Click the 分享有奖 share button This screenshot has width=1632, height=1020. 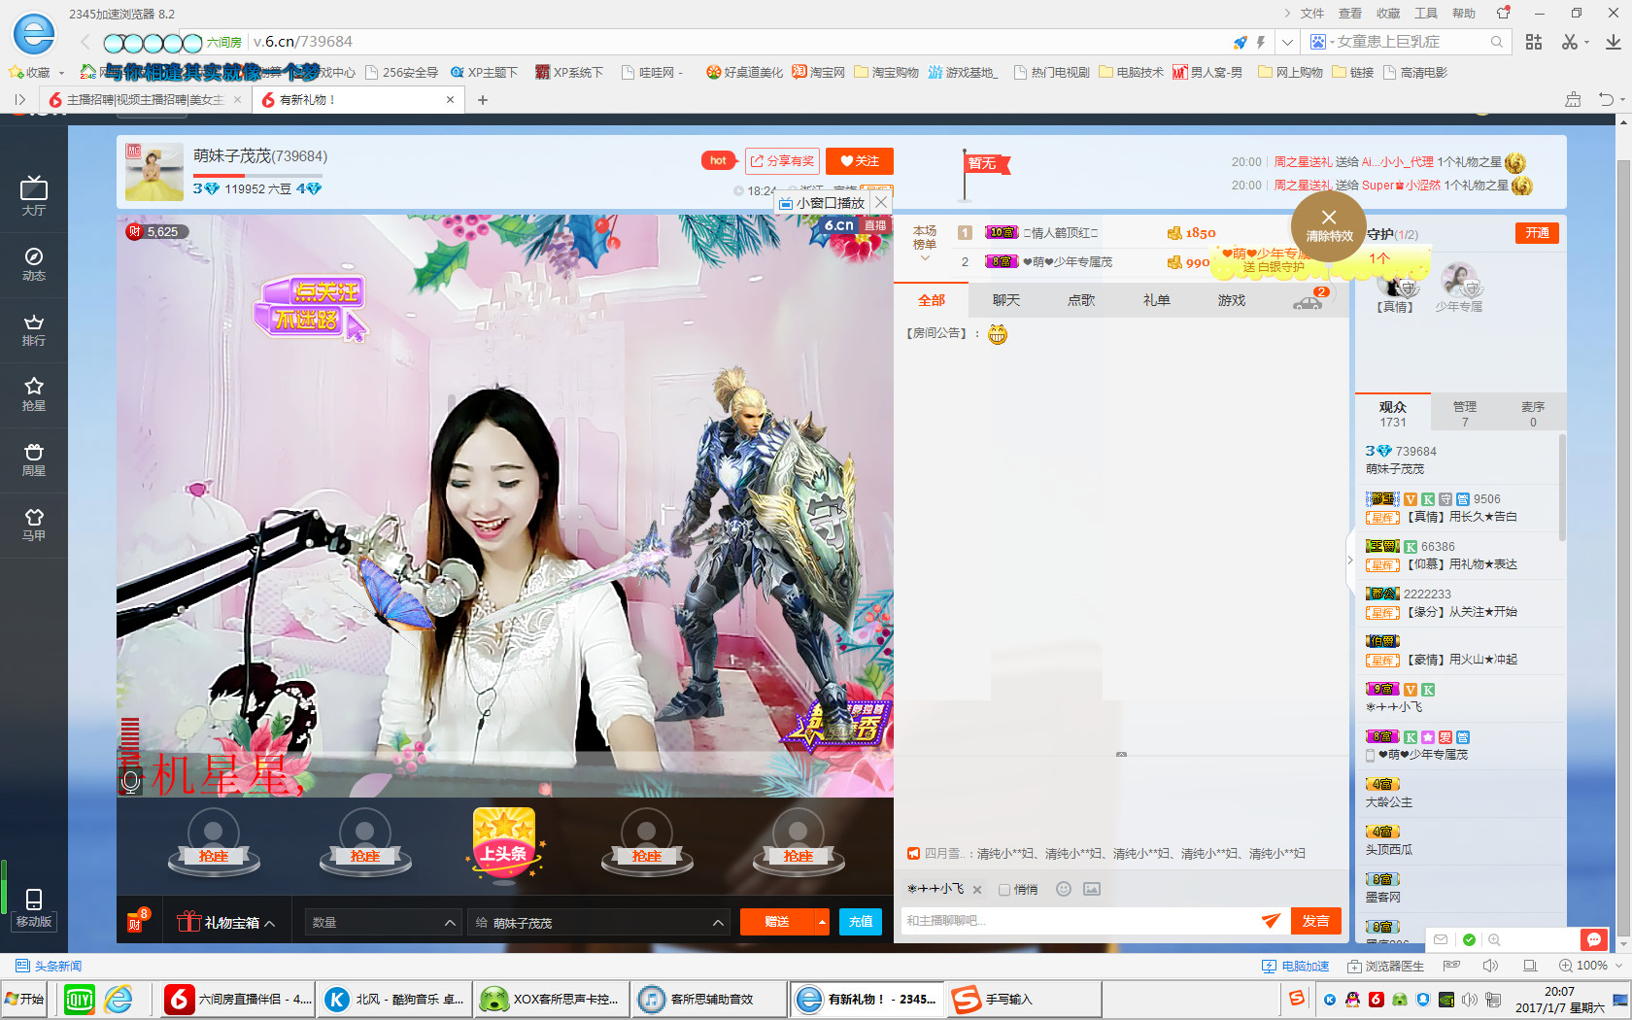click(x=782, y=161)
